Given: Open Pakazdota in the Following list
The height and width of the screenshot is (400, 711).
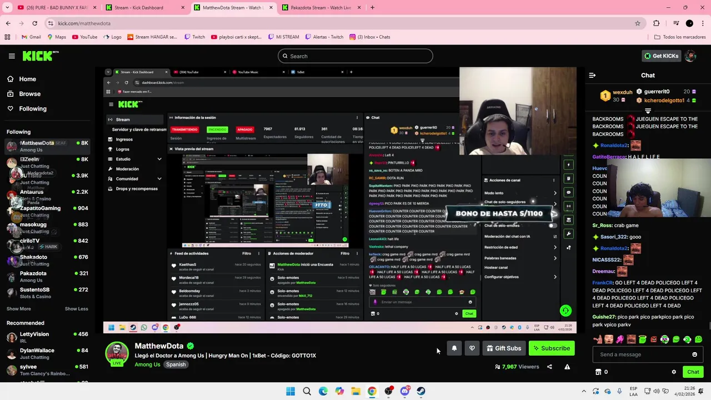Looking at the screenshot, I should (47, 277).
